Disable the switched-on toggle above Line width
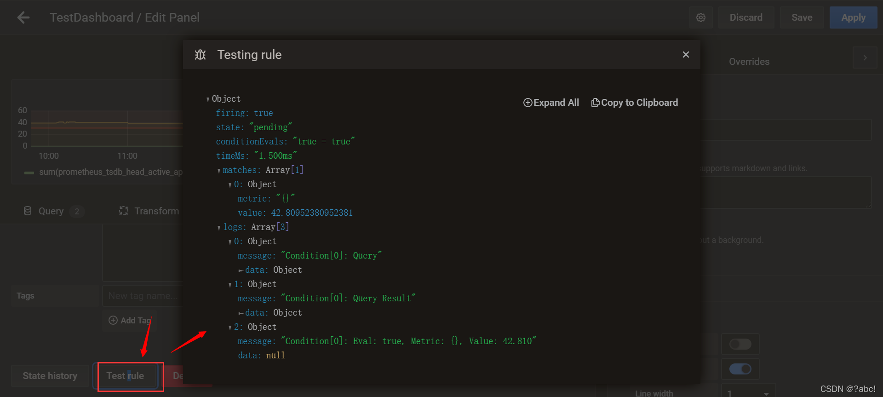This screenshot has height=397, width=883. (x=740, y=369)
